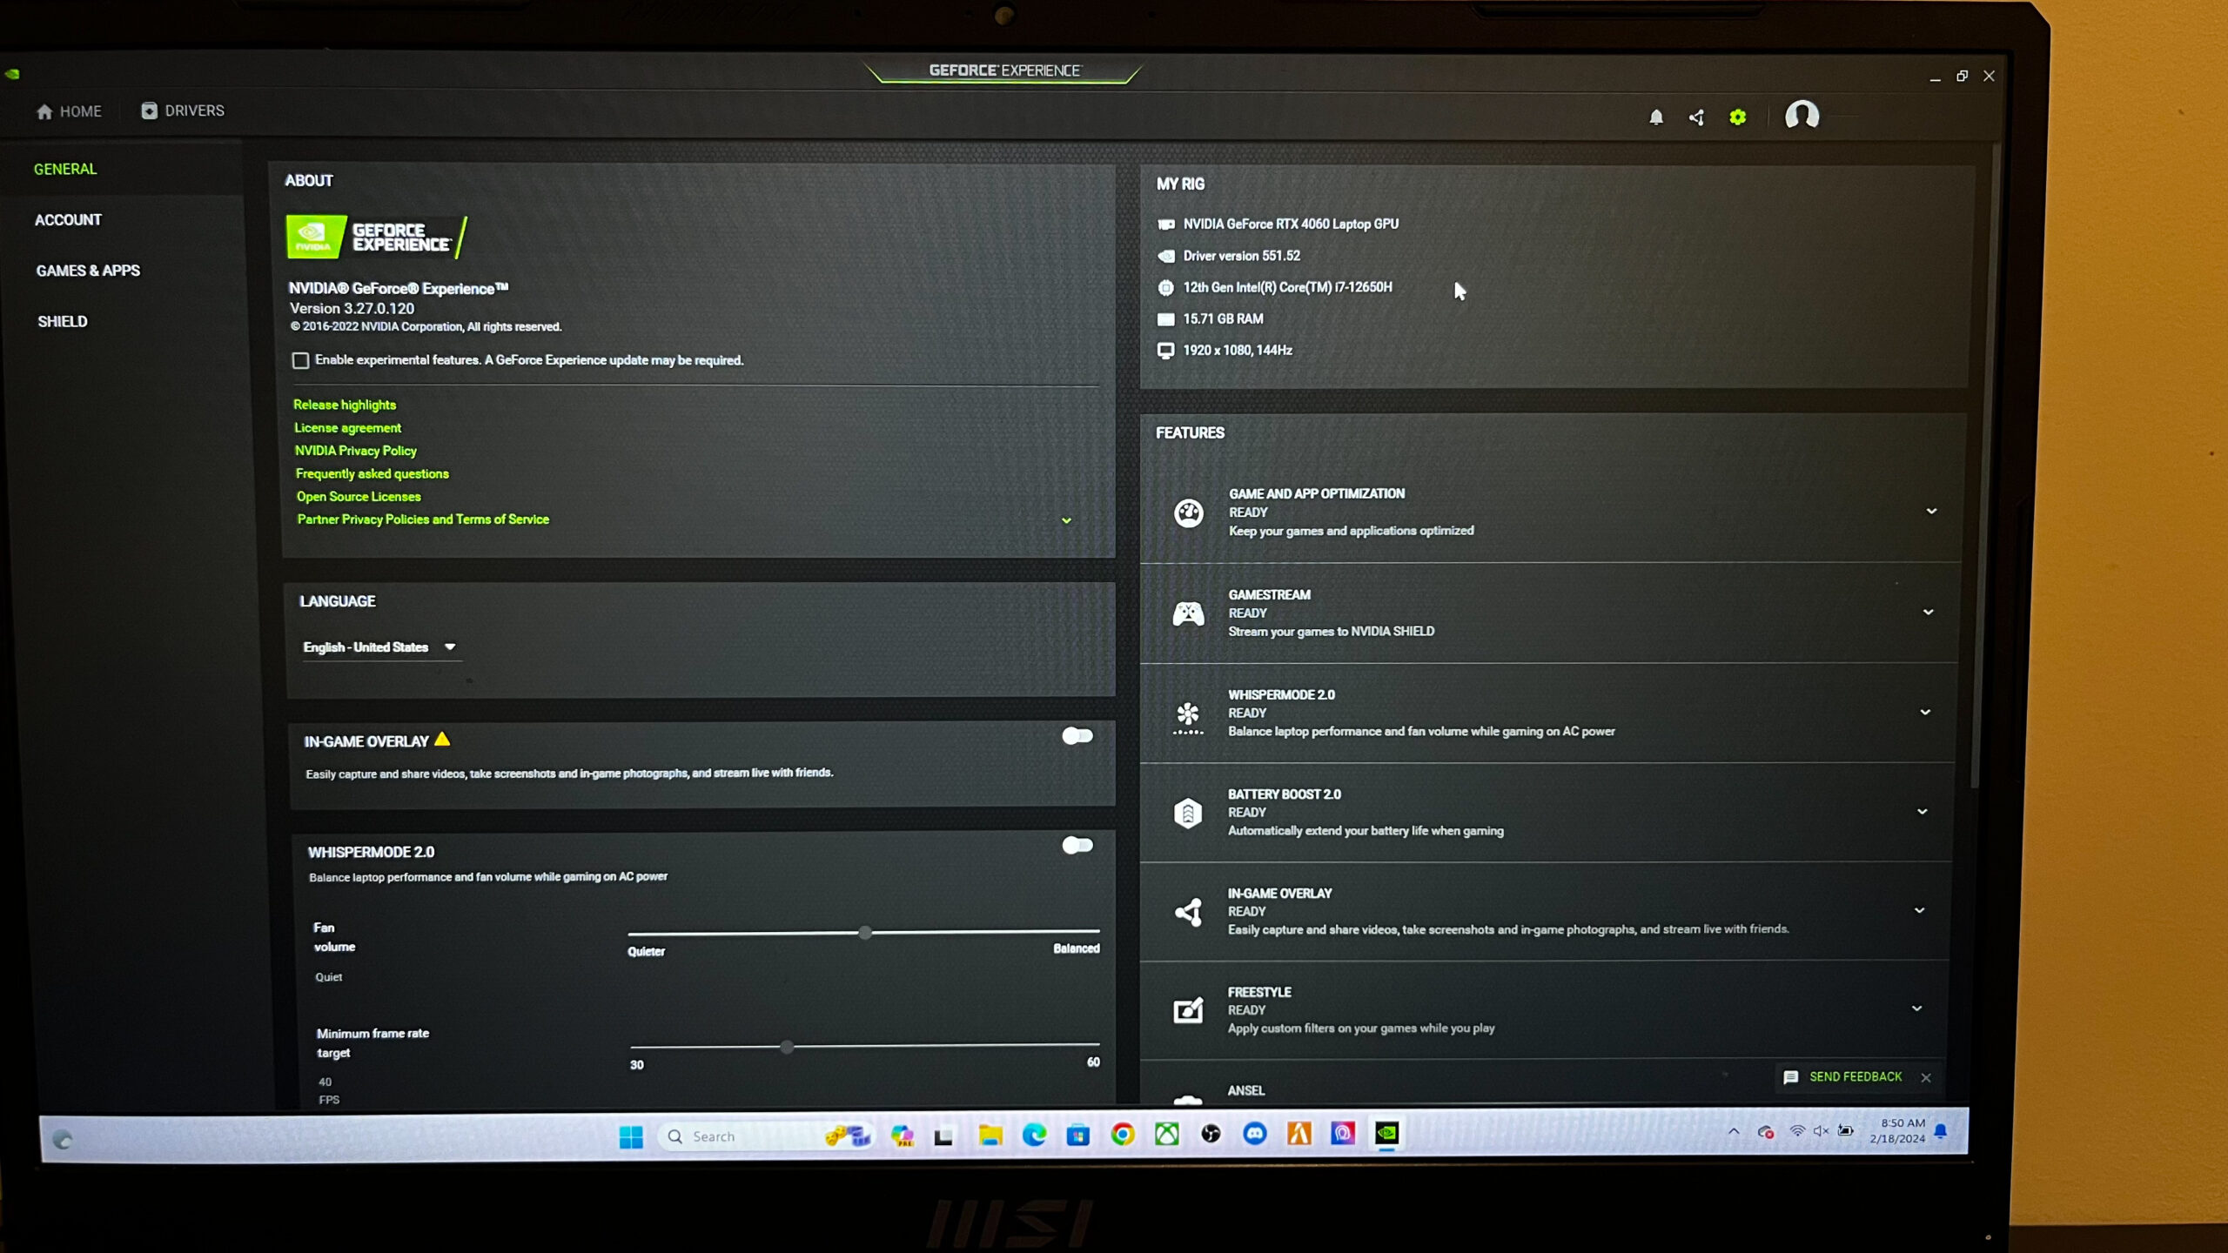Open the green settings gear icon
The height and width of the screenshot is (1253, 2228).
pyautogui.click(x=1736, y=117)
